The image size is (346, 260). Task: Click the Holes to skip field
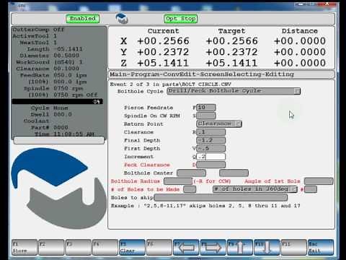click(221, 198)
